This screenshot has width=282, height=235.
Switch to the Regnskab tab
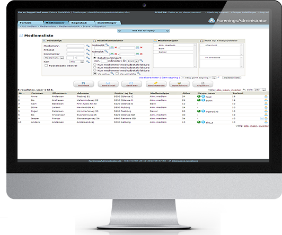pos(82,23)
